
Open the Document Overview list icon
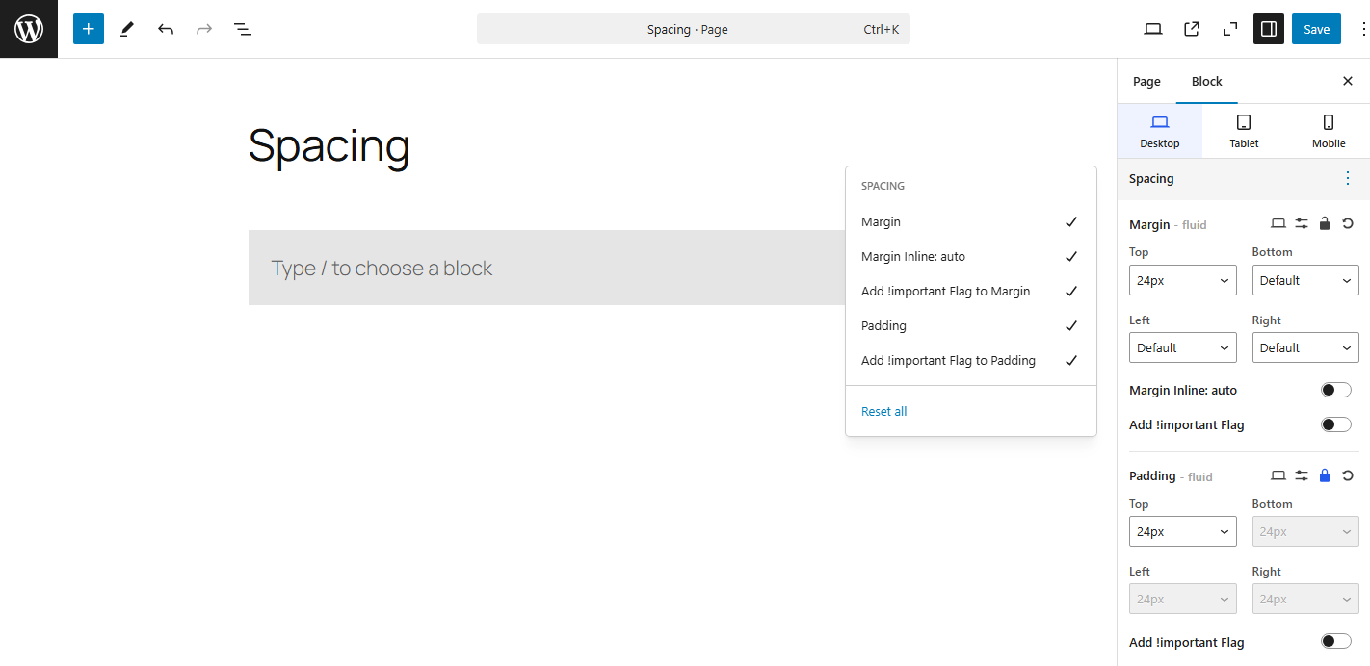243,29
